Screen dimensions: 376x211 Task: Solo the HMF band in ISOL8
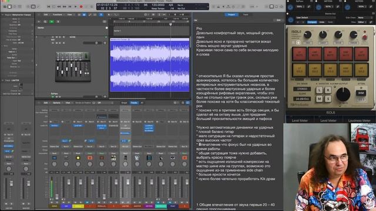tap(345, 70)
